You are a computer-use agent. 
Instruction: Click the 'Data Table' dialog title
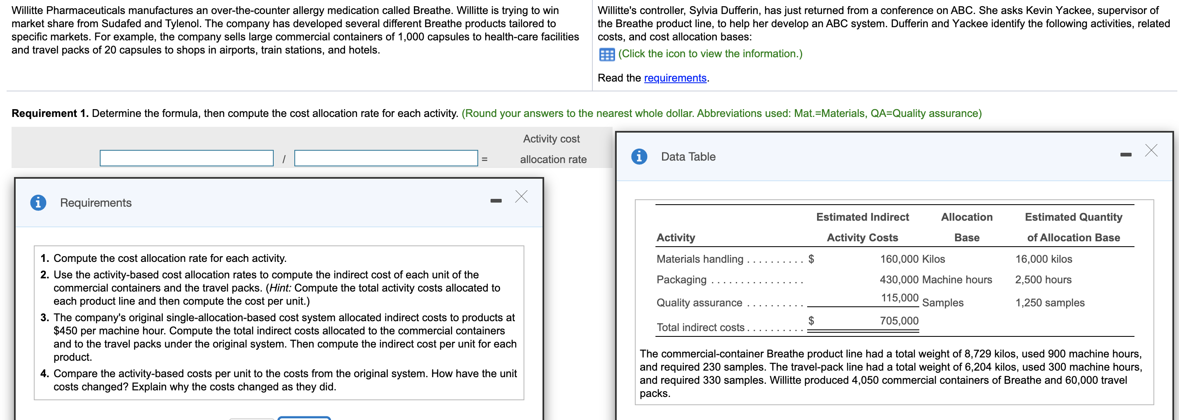(x=688, y=156)
